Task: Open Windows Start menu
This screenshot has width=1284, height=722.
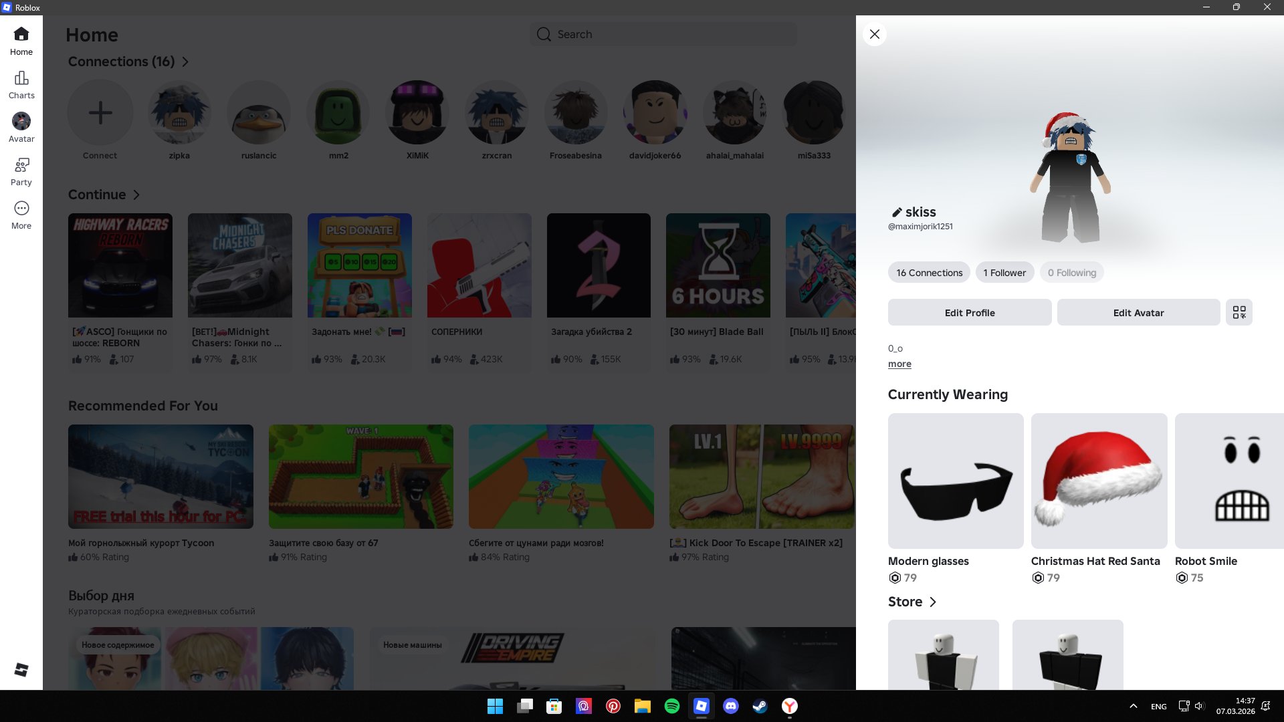Action: 495,706
